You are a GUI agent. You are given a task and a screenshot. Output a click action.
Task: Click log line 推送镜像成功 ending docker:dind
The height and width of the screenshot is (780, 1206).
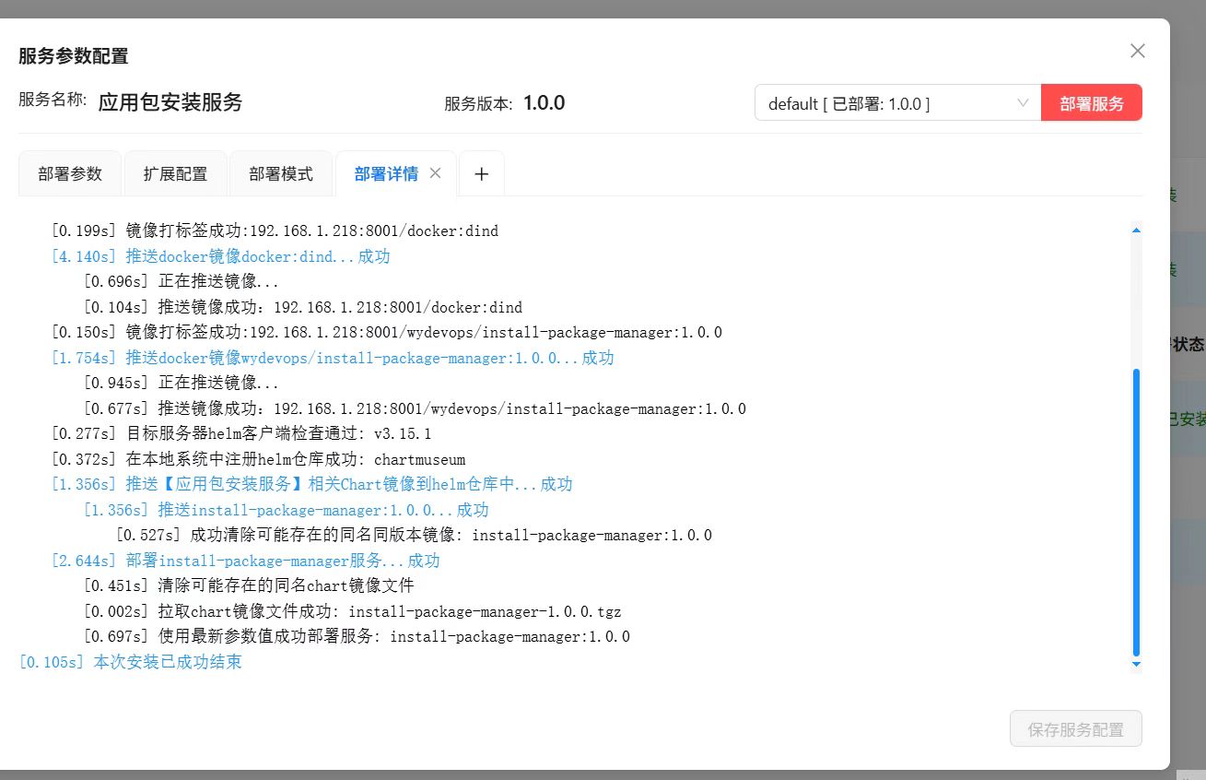(x=303, y=307)
